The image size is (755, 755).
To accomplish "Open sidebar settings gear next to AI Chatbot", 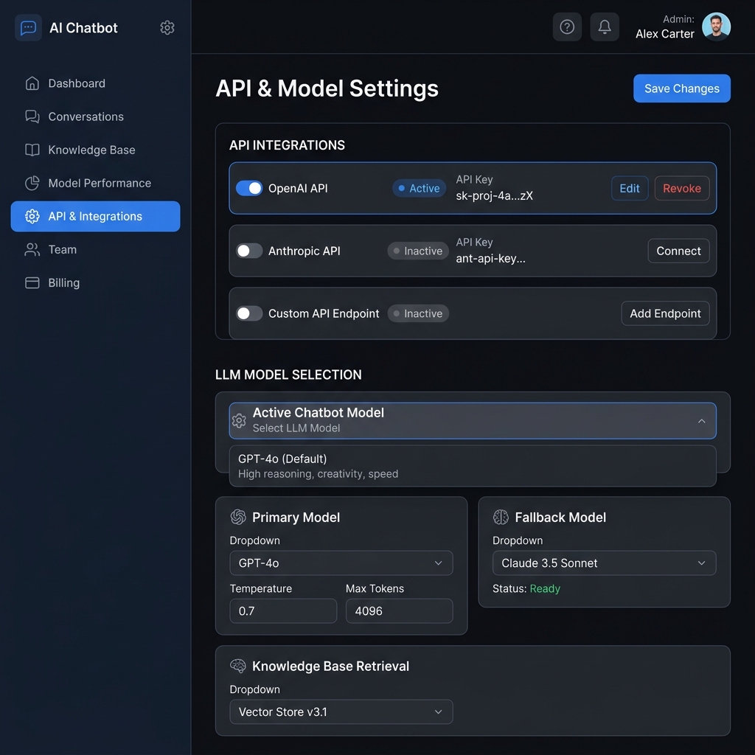I will [167, 27].
